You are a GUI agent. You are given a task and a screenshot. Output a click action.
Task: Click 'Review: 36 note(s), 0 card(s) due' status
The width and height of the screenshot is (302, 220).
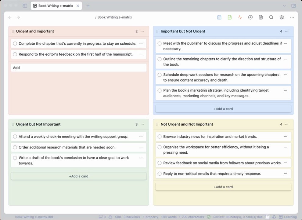pyautogui.click(x=238, y=217)
